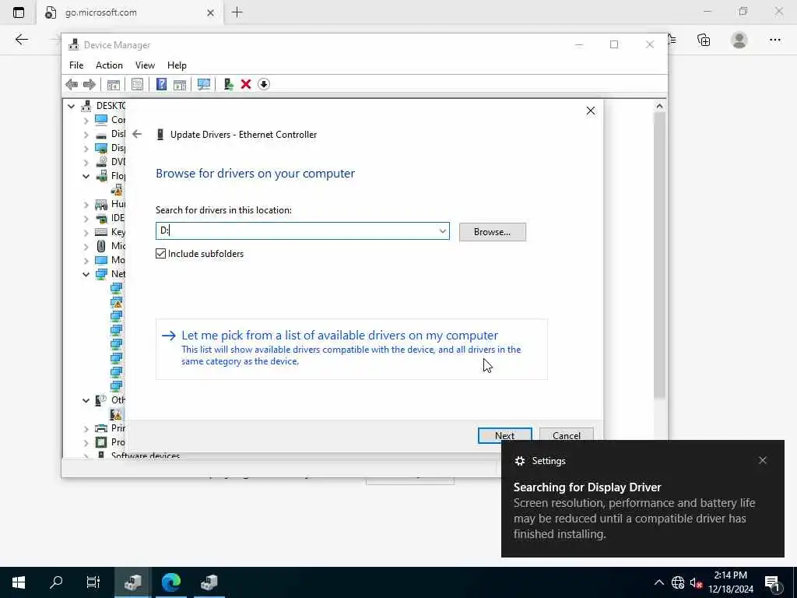Dismiss the Settings notification
Image resolution: width=797 pixels, height=598 pixels.
coord(762,460)
